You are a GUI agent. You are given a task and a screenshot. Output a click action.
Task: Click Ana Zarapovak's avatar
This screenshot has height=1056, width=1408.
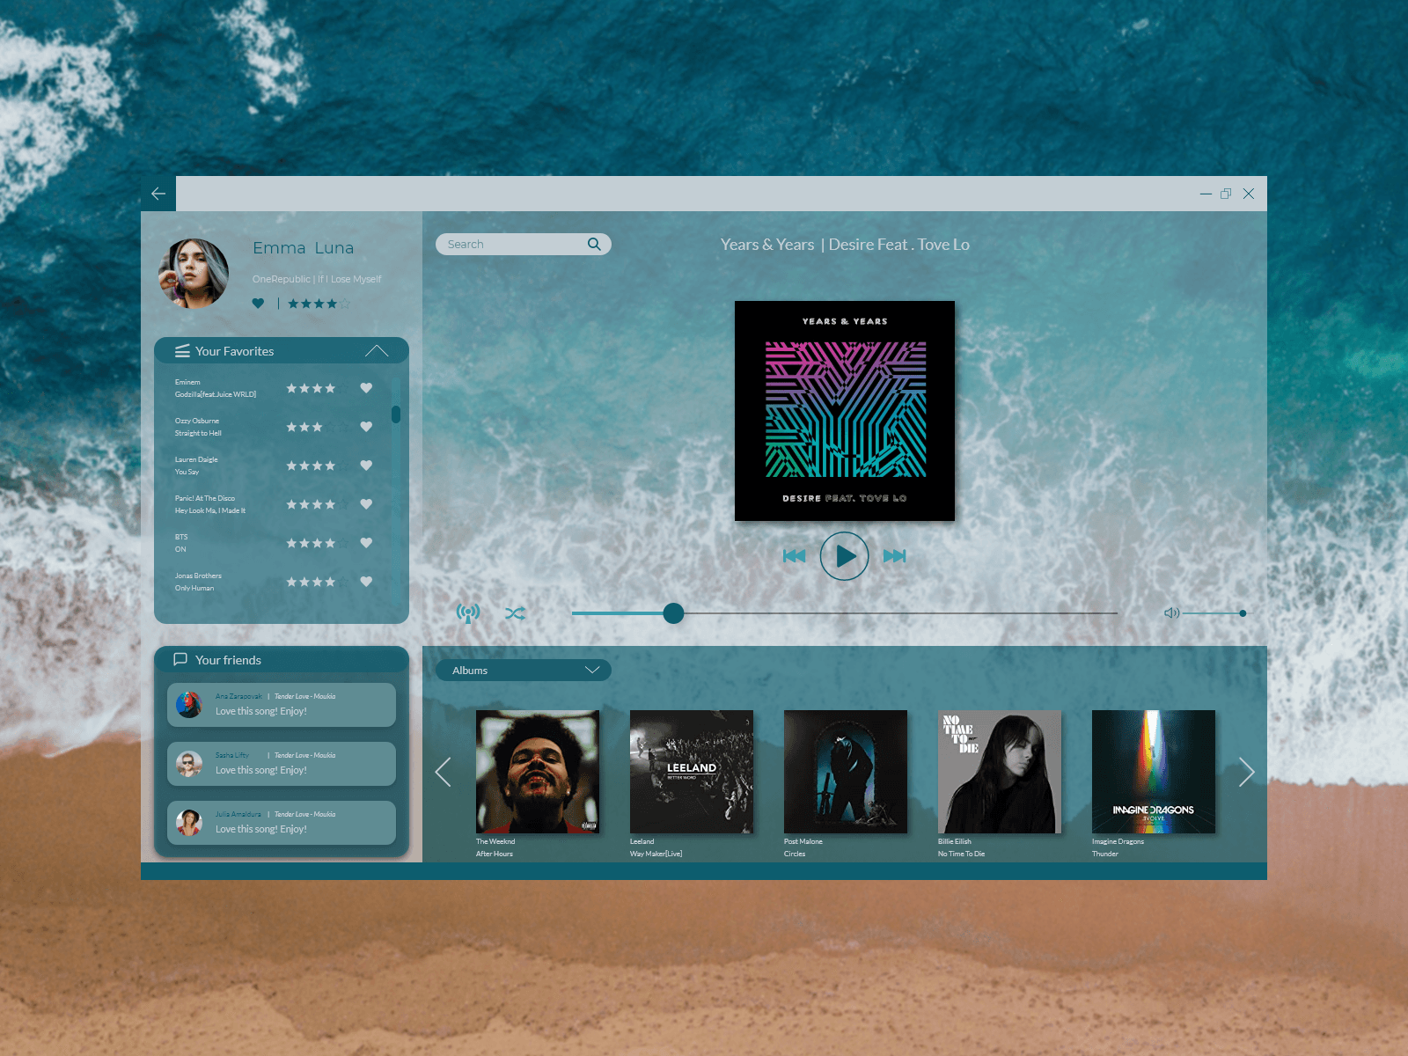[189, 704]
